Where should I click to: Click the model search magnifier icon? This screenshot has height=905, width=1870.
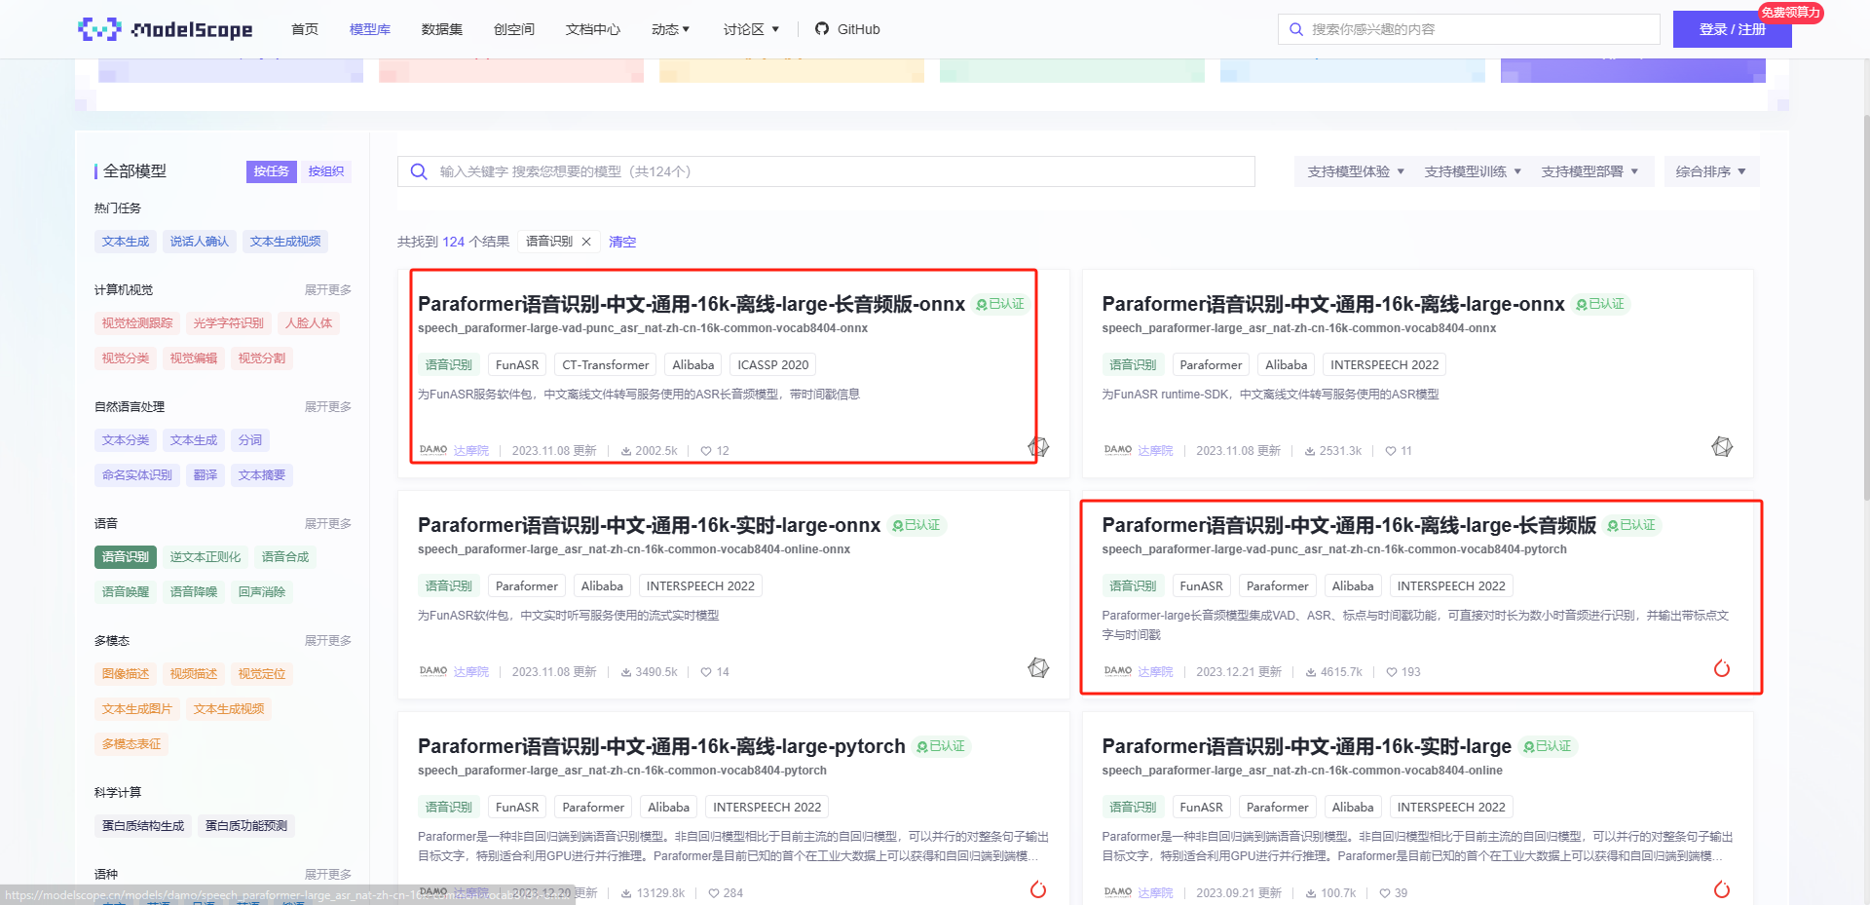tap(419, 171)
